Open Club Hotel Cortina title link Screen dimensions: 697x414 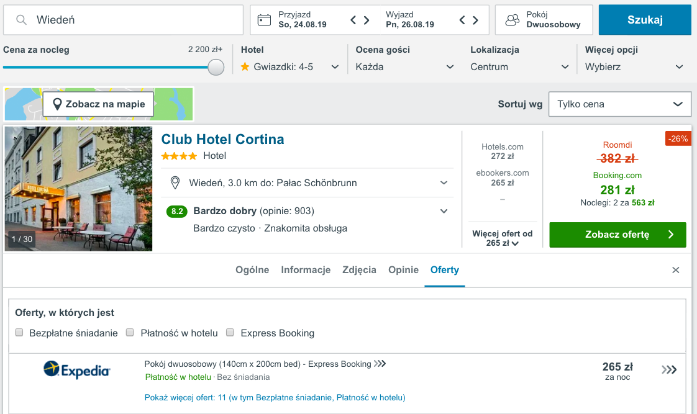(222, 139)
